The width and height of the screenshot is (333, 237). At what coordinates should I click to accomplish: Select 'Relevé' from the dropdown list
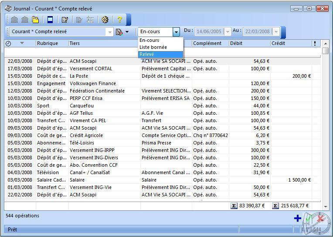click(x=147, y=54)
